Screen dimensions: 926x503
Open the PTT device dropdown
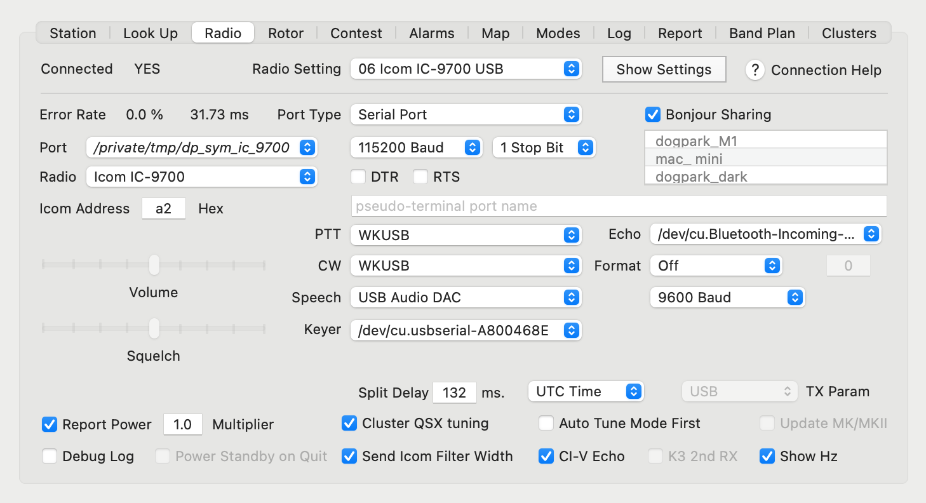coord(466,234)
